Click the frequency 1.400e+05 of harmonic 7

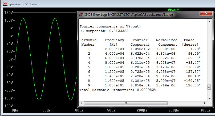point(115,76)
